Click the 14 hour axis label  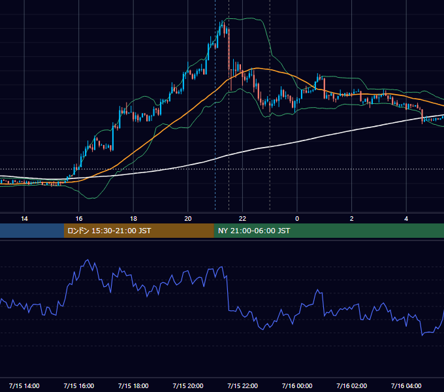[24, 219]
